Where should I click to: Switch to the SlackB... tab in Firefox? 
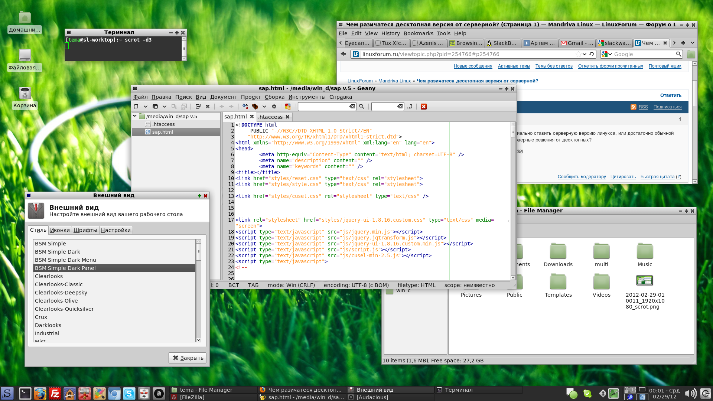click(503, 43)
